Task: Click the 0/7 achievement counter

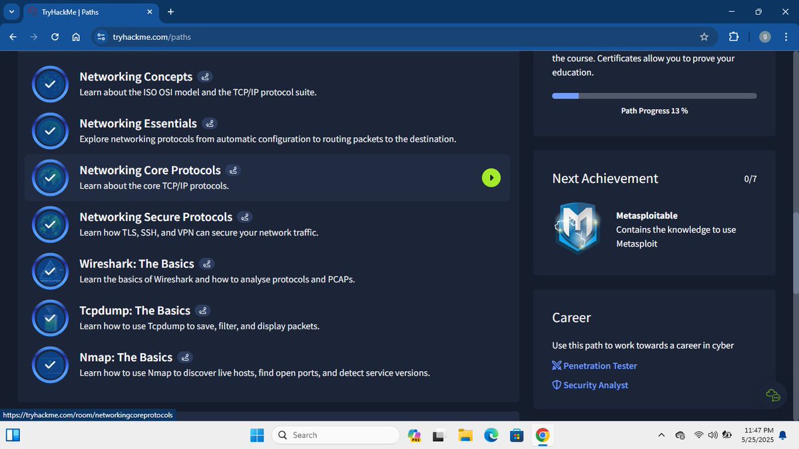Action: pyautogui.click(x=750, y=179)
